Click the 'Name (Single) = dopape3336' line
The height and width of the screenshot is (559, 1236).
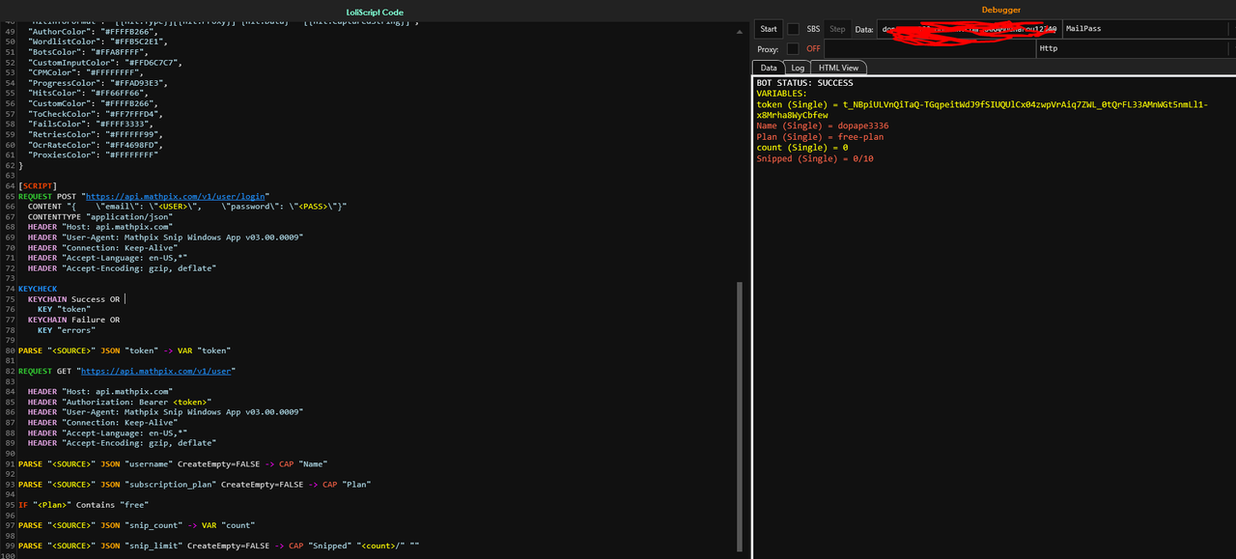point(823,126)
